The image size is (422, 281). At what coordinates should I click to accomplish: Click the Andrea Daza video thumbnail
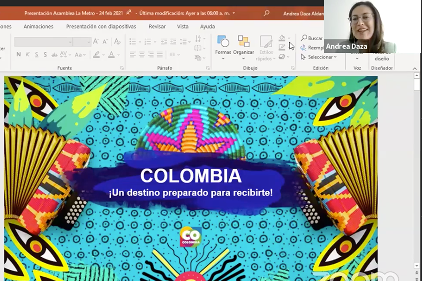(373, 26)
